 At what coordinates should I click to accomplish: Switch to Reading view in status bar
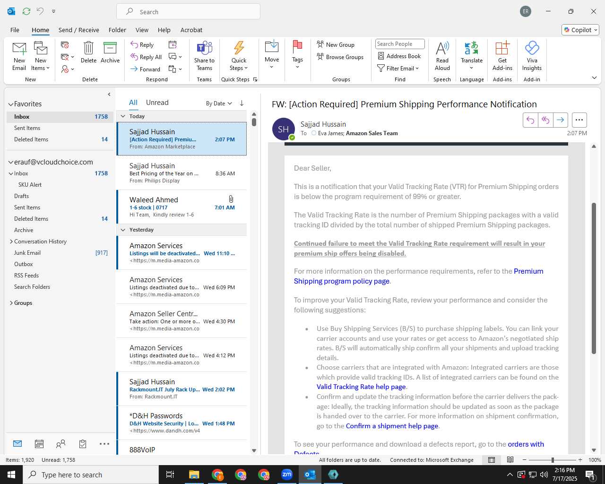pos(510,460)
